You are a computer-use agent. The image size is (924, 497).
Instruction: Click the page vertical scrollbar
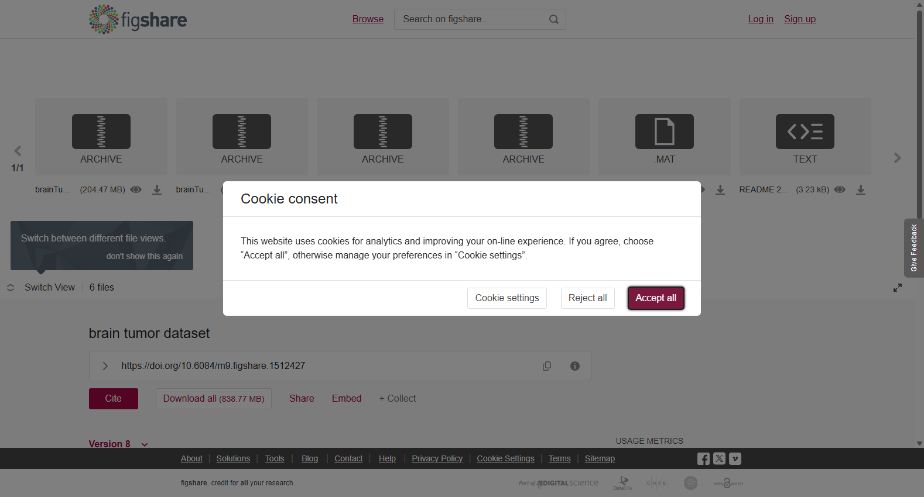pyautogui.click(x=919, y=114)
